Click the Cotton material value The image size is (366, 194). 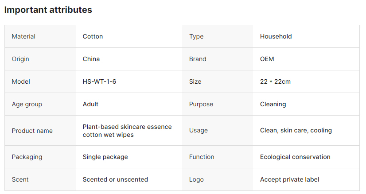(x=93, y=36)
